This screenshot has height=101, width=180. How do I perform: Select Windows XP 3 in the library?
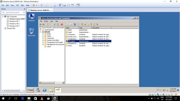14,26
